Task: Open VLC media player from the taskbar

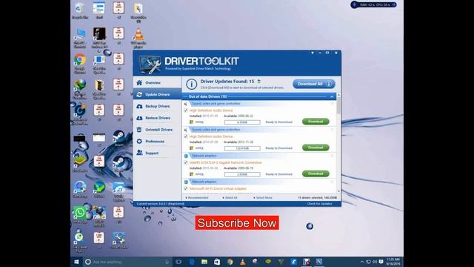Action: (x=243, y=262)
